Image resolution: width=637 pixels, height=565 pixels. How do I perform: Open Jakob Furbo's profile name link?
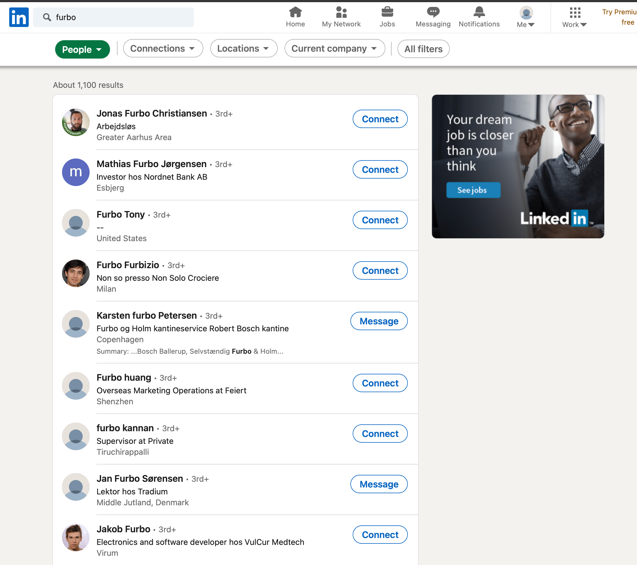123,529
